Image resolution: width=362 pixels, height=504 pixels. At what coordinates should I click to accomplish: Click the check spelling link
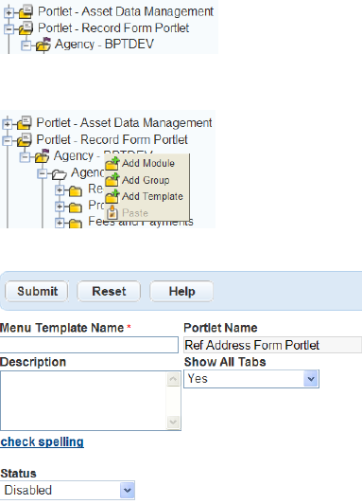tap(42, 441)
